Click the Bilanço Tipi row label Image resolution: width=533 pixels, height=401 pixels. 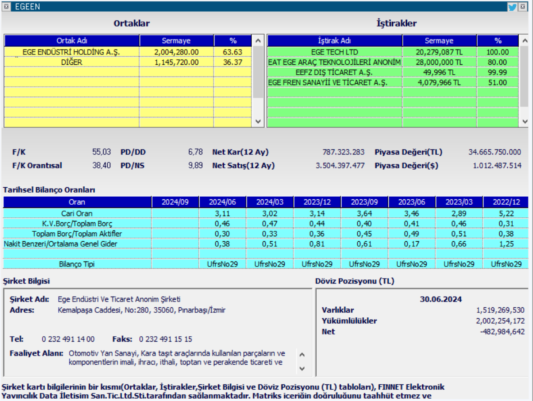(x=77, y=264)
